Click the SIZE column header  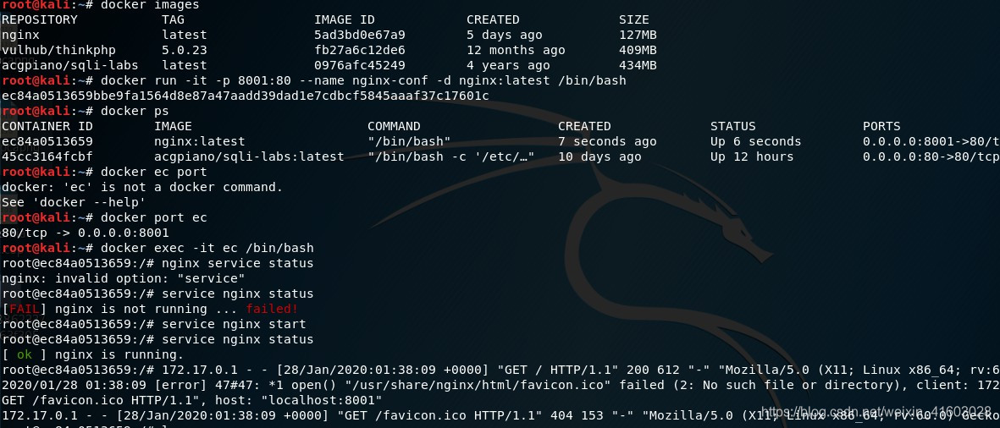click(x=634, y=19)
